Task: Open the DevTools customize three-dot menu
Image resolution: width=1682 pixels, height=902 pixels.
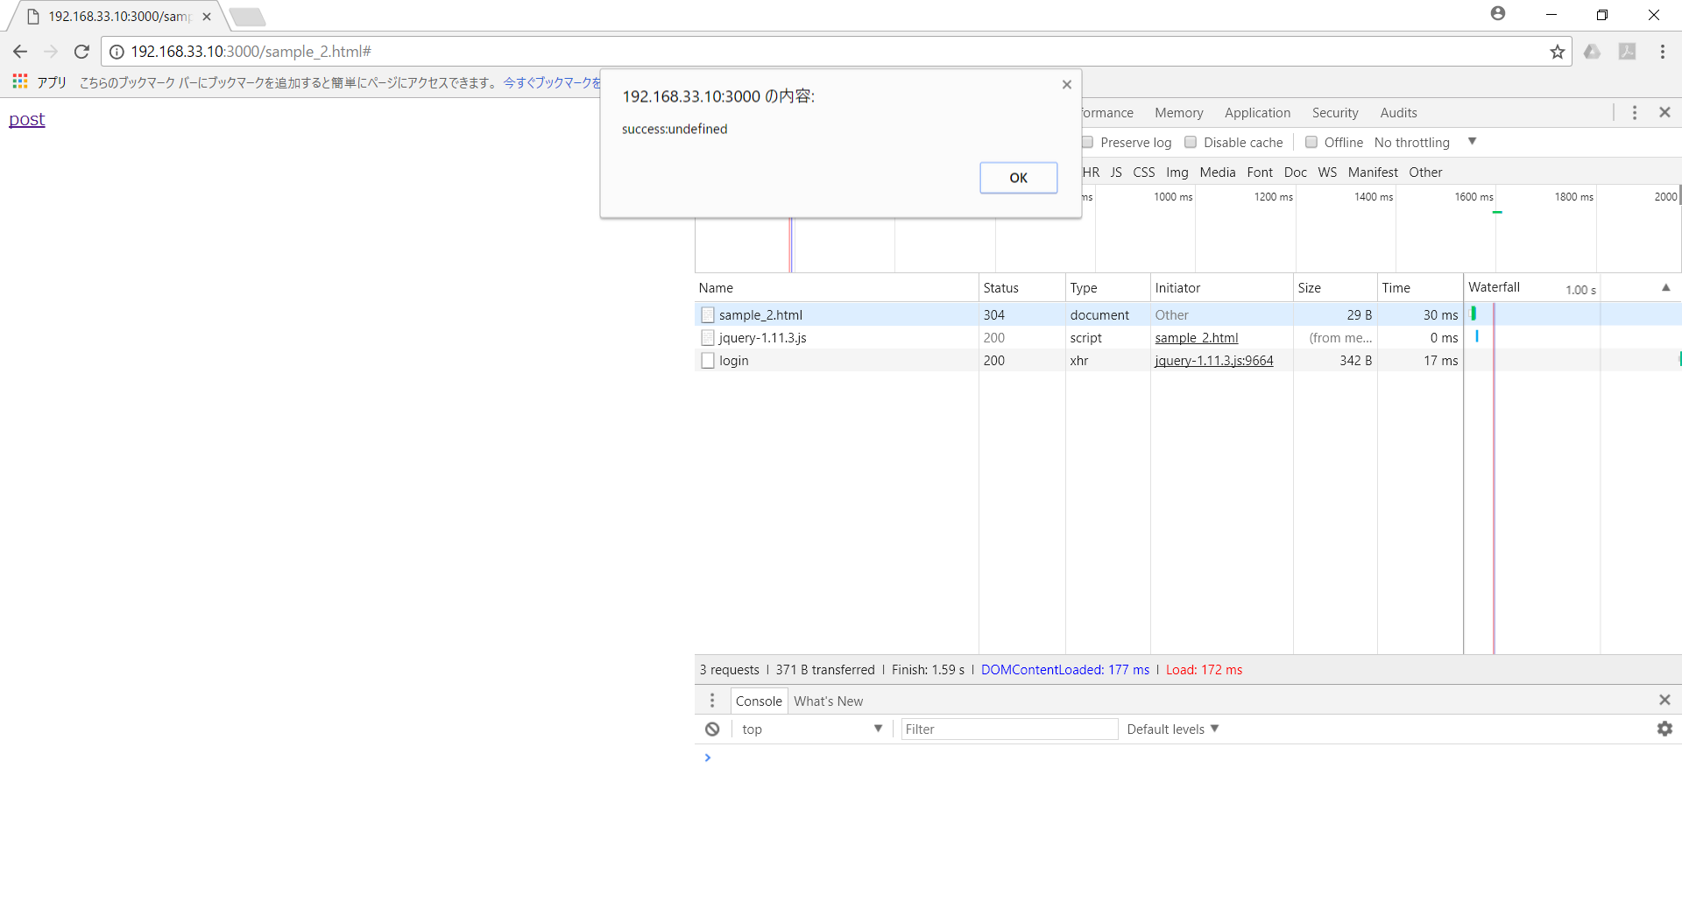Action: pos(1634,113)
